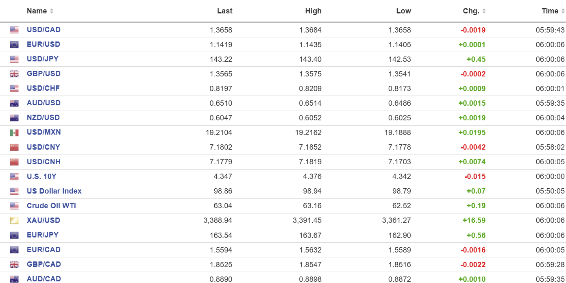Click the Last column header

click(225, 11)
